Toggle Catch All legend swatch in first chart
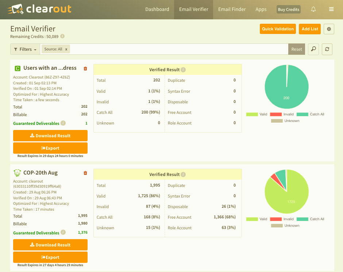Screen dimensions: 343x272 click(302, 114)
